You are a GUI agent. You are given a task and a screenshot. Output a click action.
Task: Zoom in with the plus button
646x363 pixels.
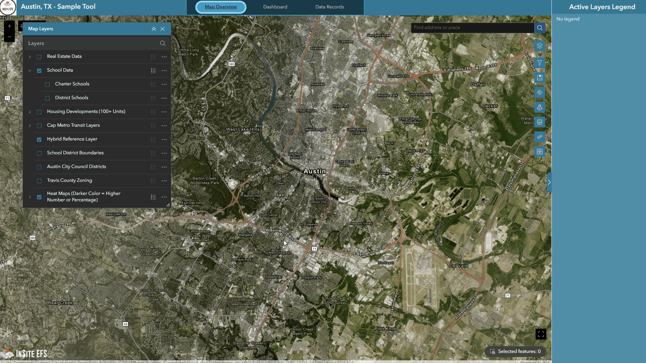(9, 26)
